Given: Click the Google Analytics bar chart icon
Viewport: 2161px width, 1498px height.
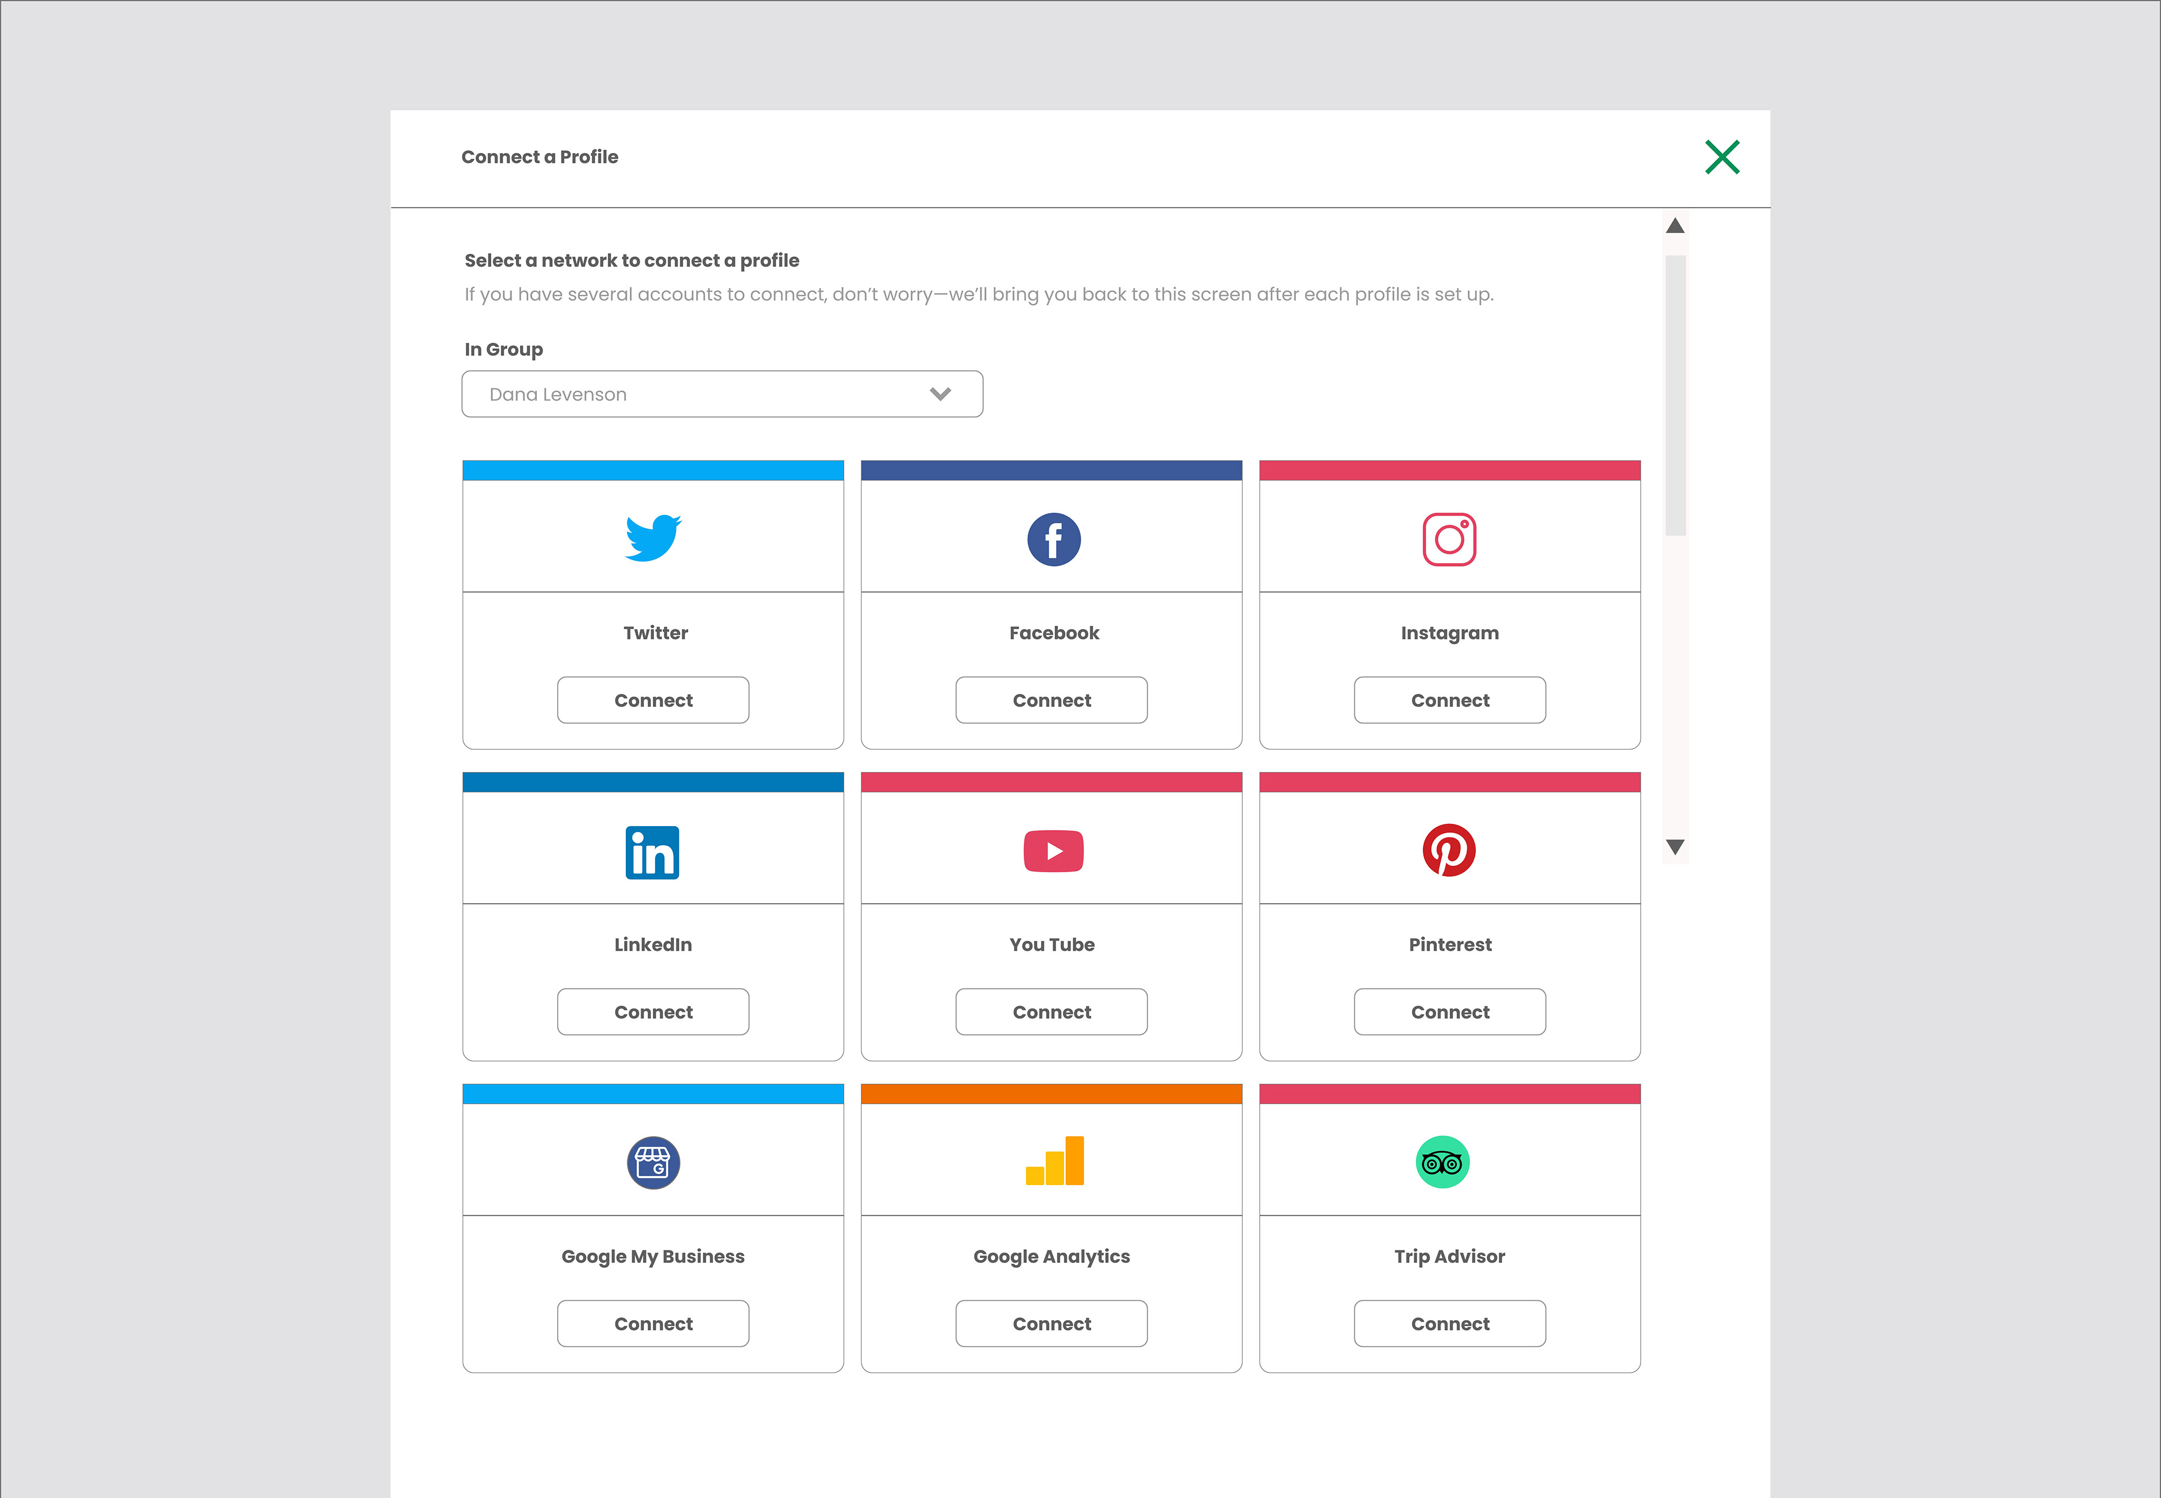Looking at the screenshot, I should (1054, 1160).
